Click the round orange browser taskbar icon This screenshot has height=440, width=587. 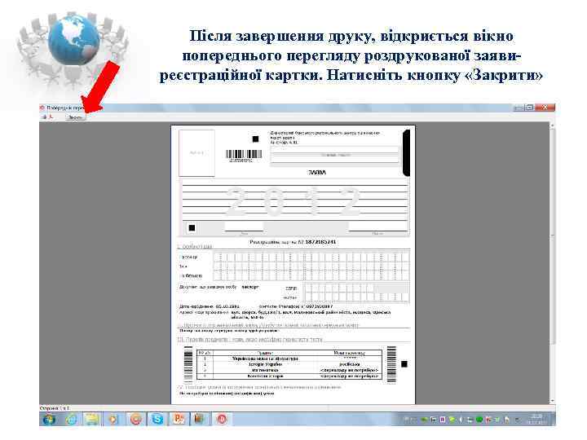pos(135,420)
